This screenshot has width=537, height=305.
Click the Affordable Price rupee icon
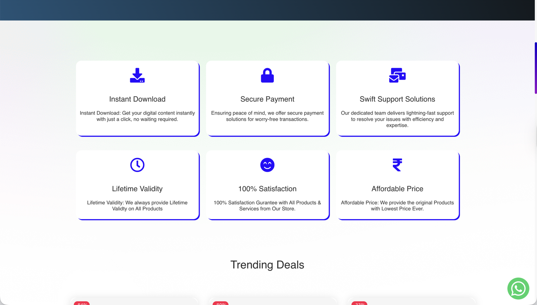[397, 165]
